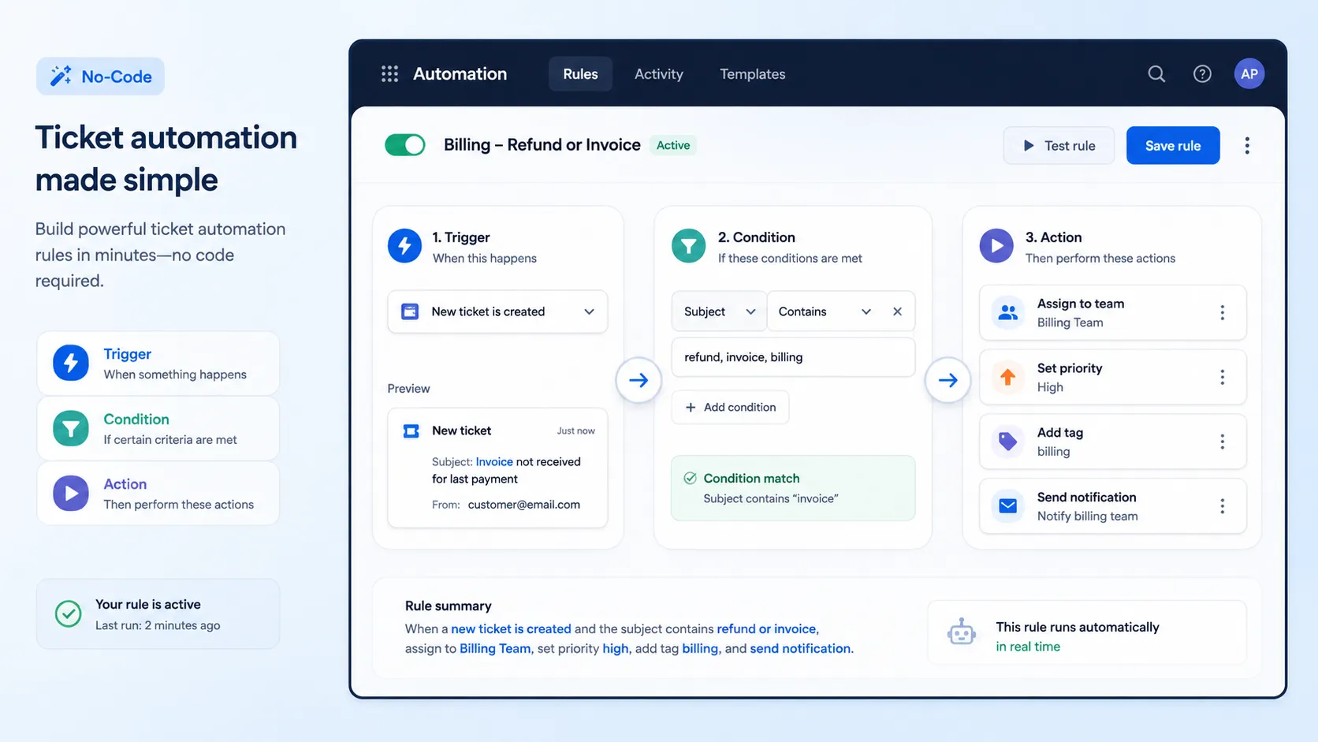The height and width of the screenshot is (742, 1318).
Task: Click the Save rule button
Action: 1173,146
